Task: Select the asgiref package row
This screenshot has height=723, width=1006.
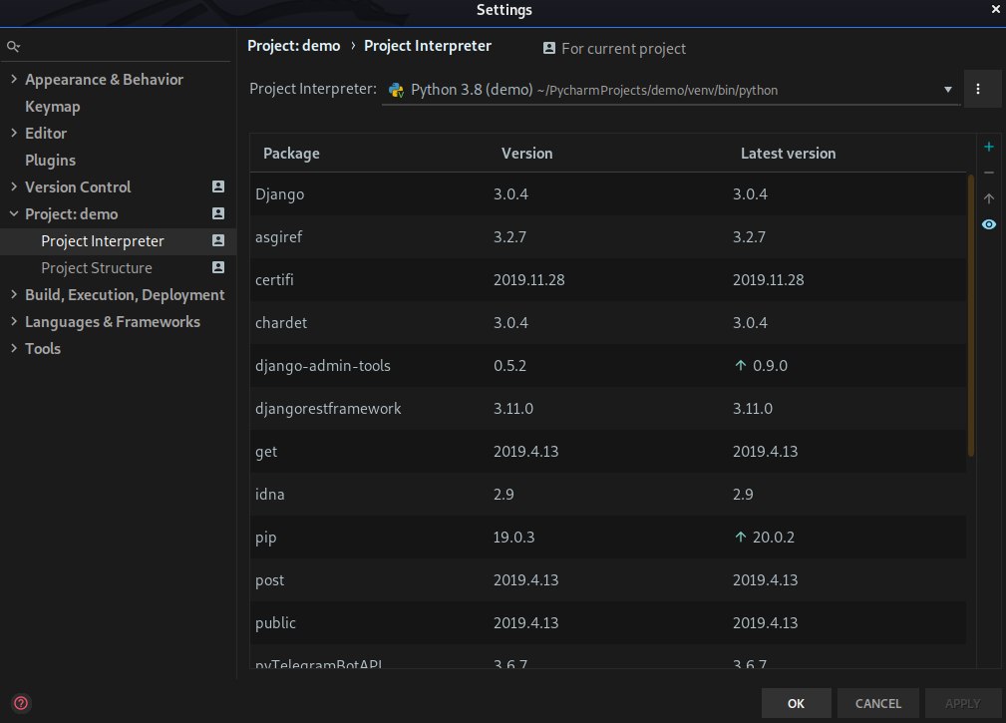Action: (608, 236)
